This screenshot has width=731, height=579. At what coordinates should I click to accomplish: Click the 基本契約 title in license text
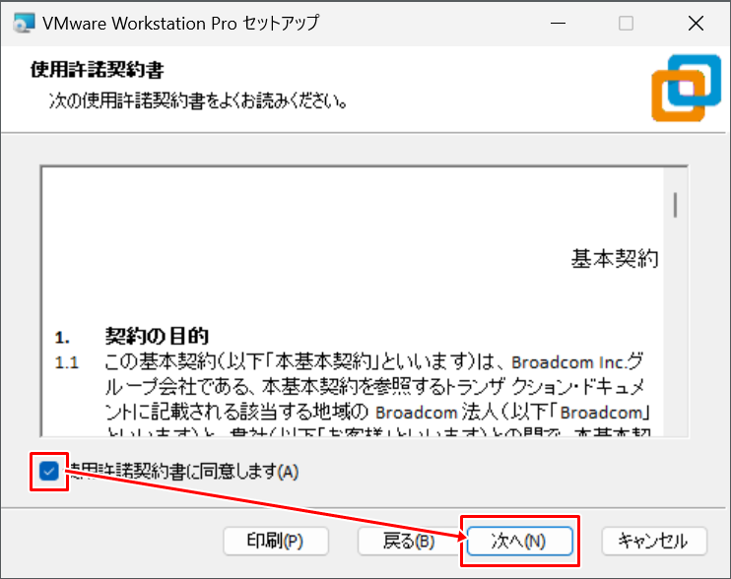615,259
